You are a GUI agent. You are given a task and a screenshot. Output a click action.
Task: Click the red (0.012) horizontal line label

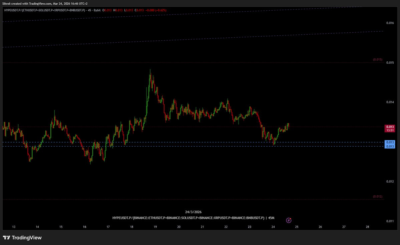pos(378,197)
